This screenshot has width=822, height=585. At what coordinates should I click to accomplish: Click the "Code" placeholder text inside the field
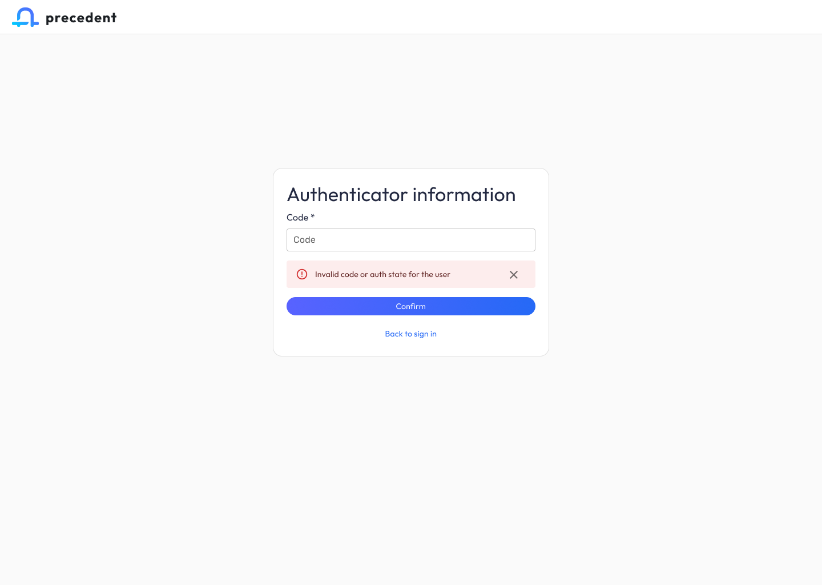tap(304, 240)
